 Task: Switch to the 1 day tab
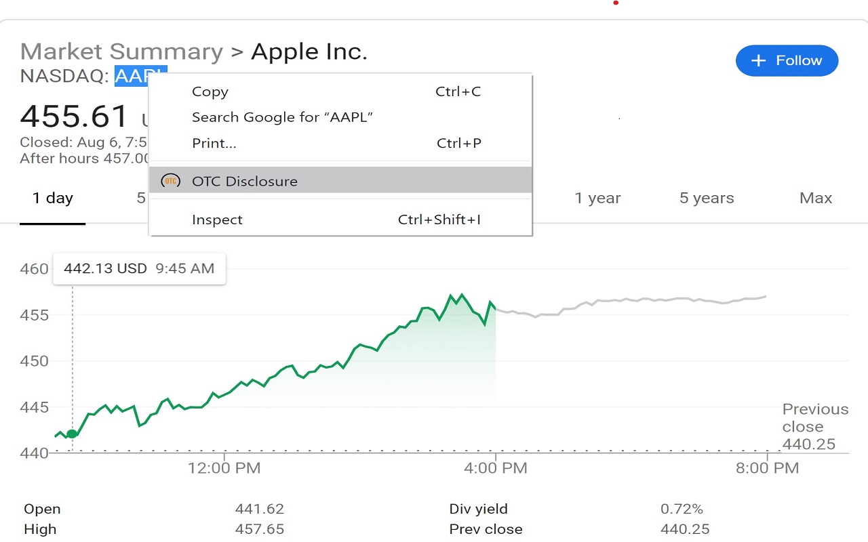pyautogui.click(x=53, y=199)
